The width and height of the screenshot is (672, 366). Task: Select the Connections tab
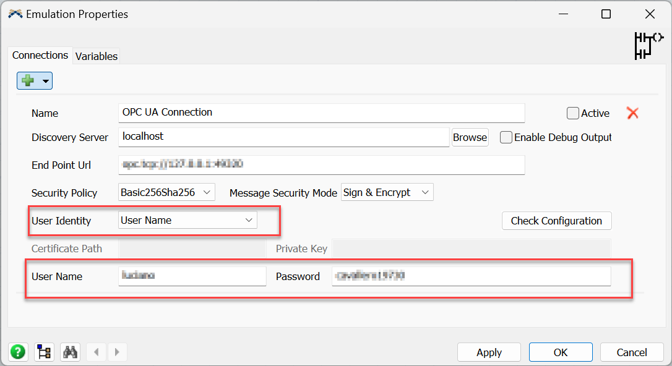[40, 55]
